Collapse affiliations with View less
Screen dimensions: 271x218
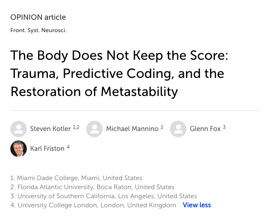[x=197, y=205]
